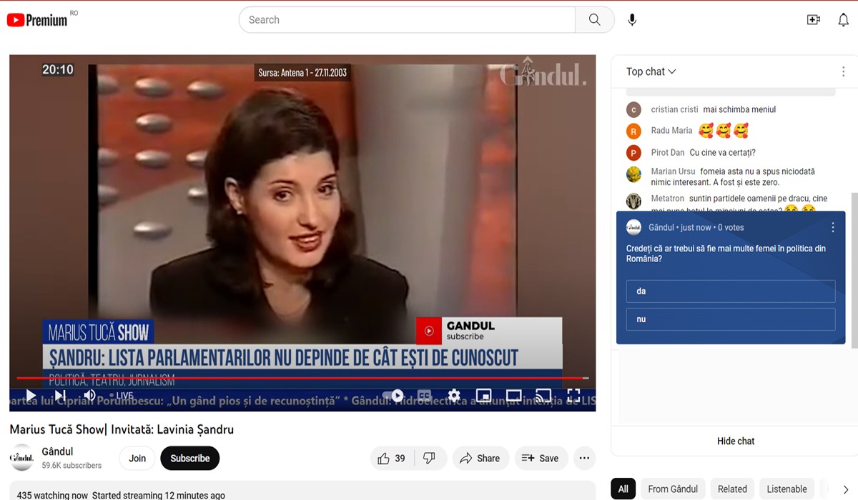
Task: Click the '435 watching now' description text
Action: click(x=52, y=495)
